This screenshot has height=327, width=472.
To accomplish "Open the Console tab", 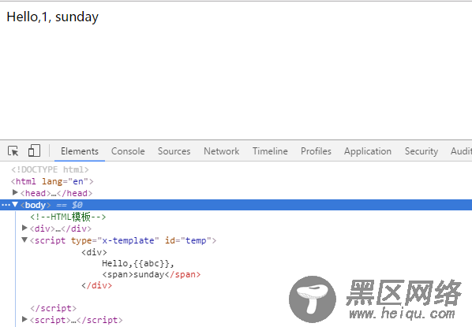I will point(128,151).
